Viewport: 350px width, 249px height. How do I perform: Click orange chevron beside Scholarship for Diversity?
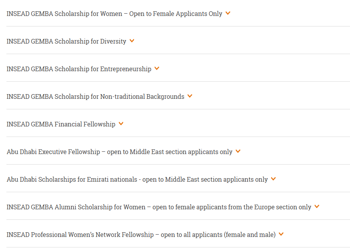pos(132,41)
